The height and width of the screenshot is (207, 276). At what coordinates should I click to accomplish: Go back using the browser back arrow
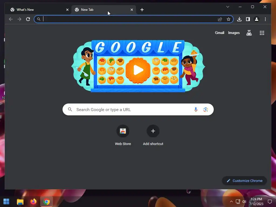point(11,19)
